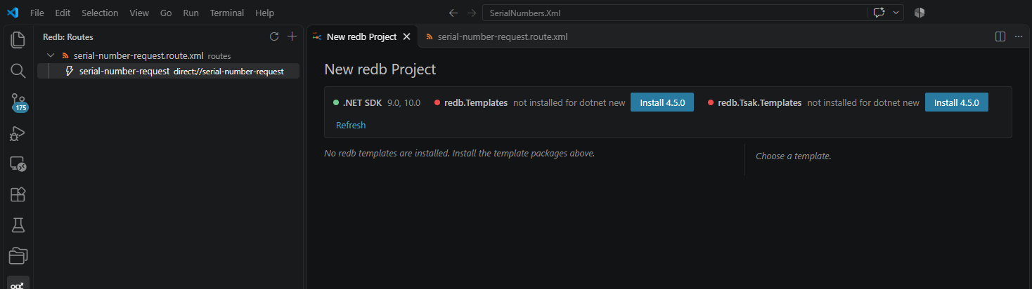Click the .NET SDK status label

click(x=362, y=102)
